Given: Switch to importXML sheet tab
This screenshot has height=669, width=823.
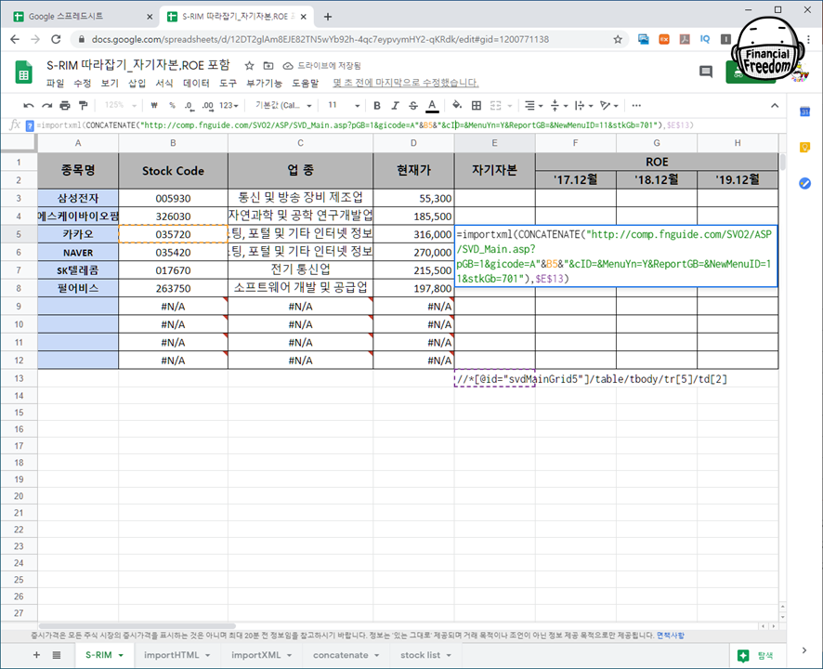Looking at the screenshot, I should pos(255,655).
